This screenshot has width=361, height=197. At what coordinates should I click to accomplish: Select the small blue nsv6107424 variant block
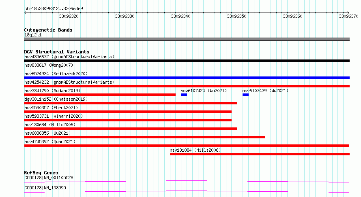(184, 95)
